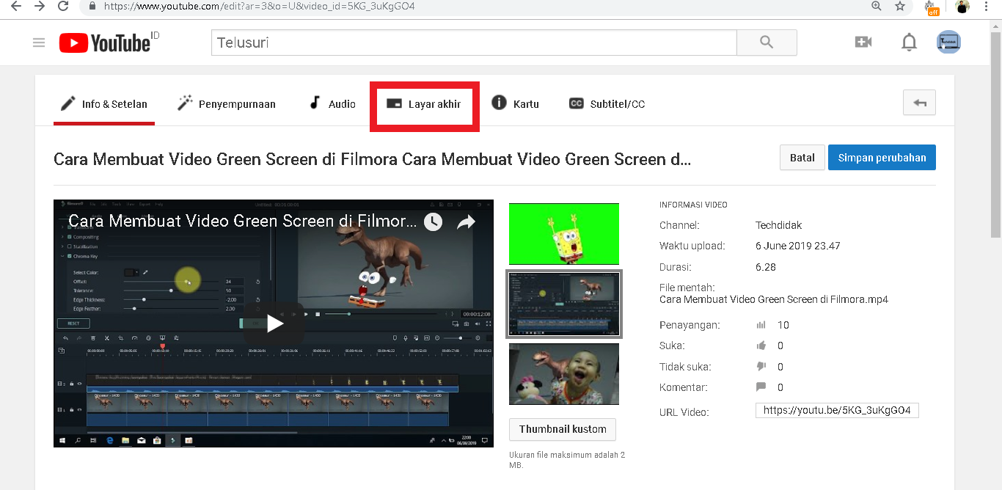
Task: Select the green screen SpongeBob thumbnail
Action: pos(563,233)
